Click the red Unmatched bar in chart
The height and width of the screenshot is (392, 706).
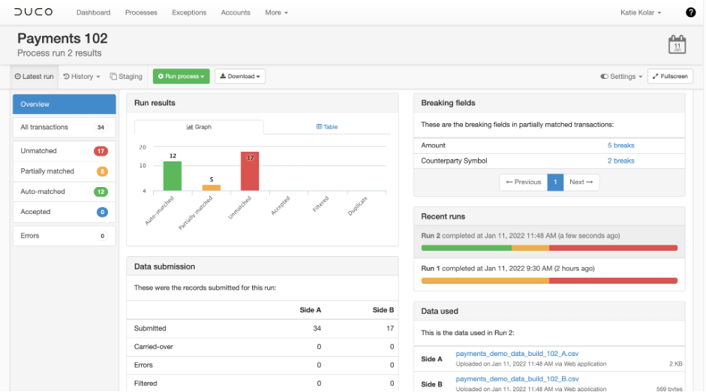click(250, 171)
